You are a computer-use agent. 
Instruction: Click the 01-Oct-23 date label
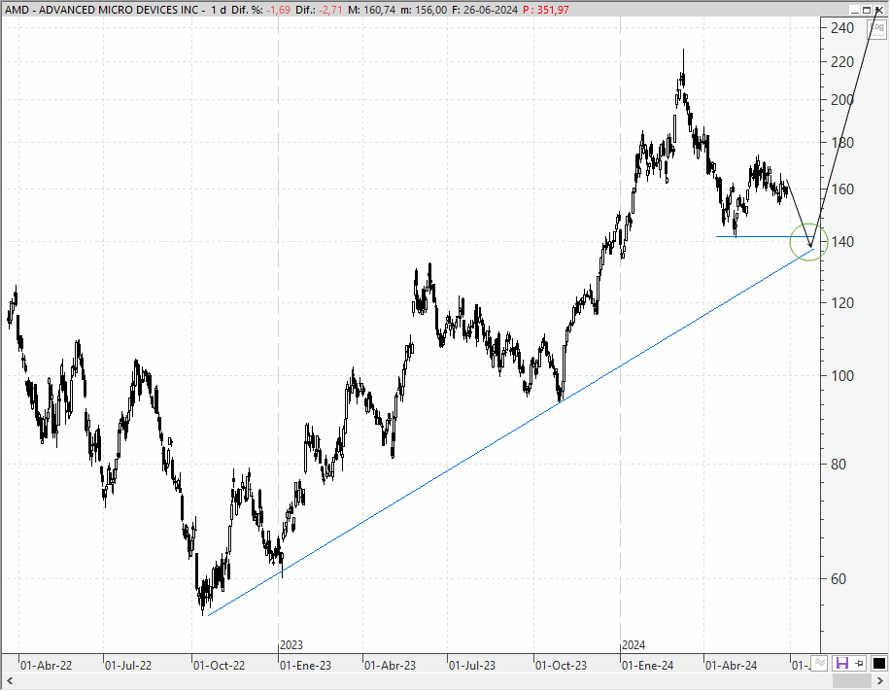[x=561, y=665]
